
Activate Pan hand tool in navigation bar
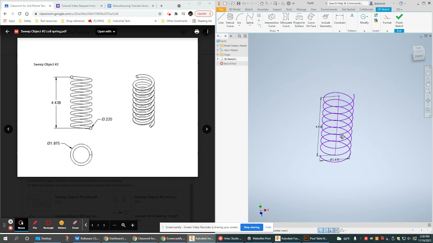pyautogui.click(x=428, y=83)
